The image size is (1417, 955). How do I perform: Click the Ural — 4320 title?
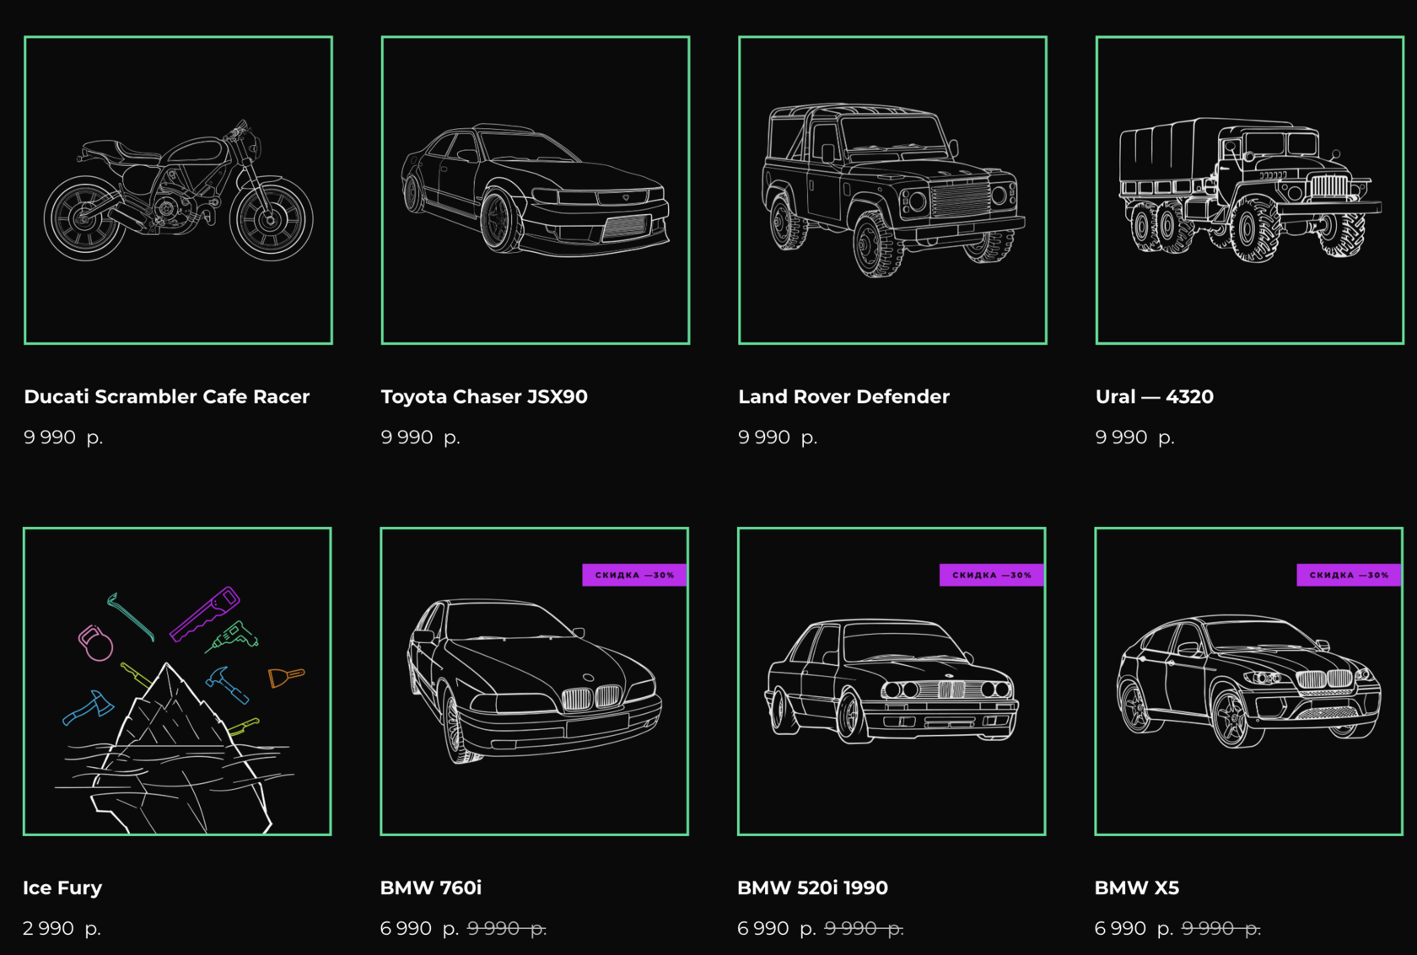coord(1154,396)
